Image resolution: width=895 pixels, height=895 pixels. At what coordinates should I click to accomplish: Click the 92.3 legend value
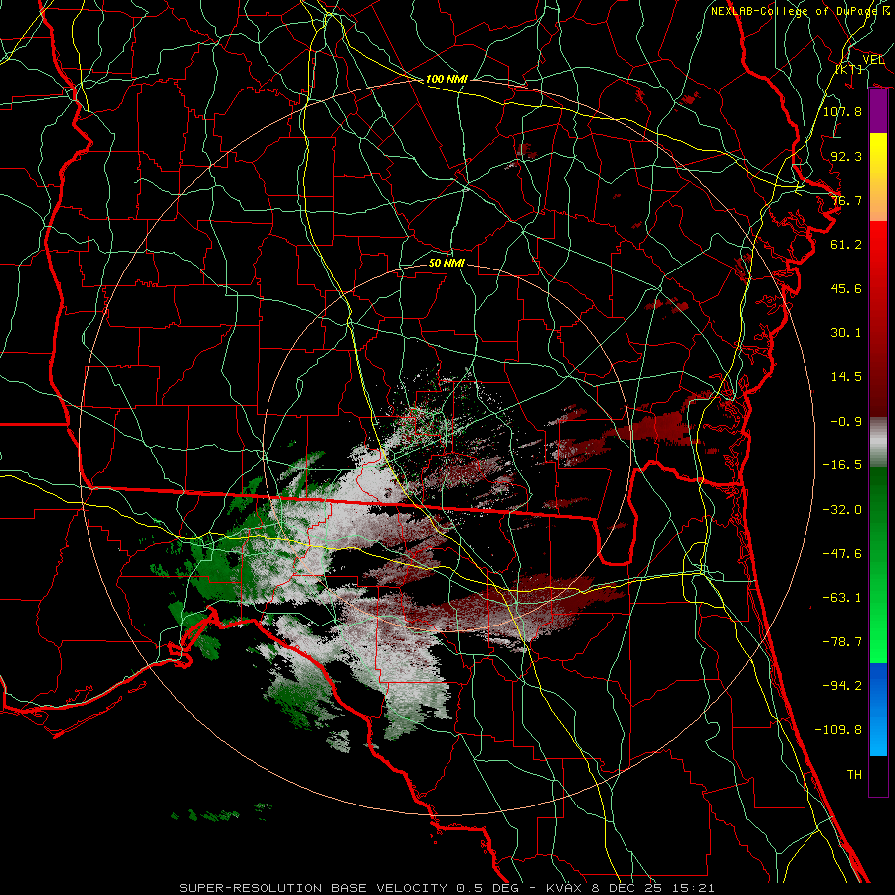pyautogui.click(x=846, y=156)
